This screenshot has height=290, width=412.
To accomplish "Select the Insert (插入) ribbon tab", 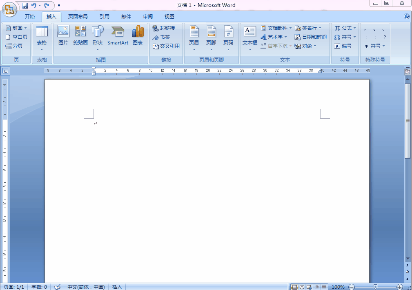I will coord(51,17).
